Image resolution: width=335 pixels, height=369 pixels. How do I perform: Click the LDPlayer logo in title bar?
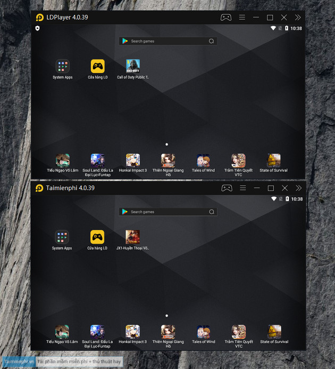coord(39,18)
